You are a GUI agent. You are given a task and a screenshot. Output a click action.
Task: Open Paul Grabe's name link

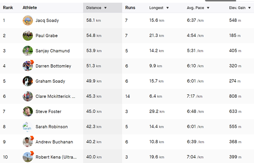pos(46,36)
